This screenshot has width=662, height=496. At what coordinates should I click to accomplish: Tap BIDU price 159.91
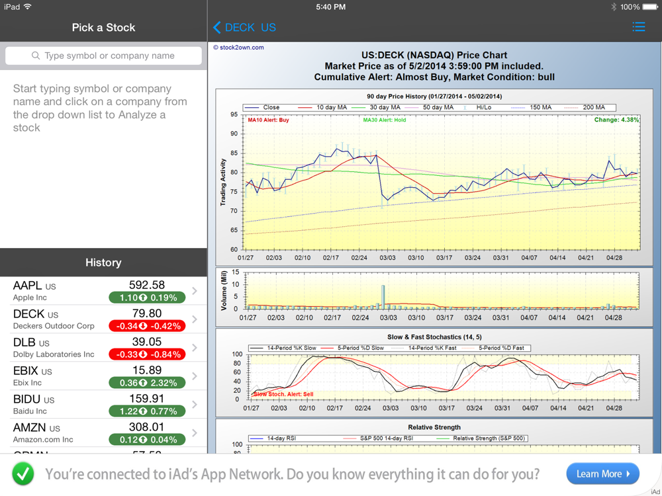point(147,399)
